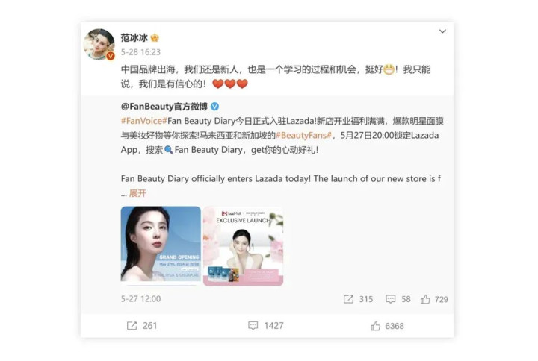Open the comments showing 1427
The height and width of the screenshot is (361, 538).
pyautogui.click(x=266, y=326)
